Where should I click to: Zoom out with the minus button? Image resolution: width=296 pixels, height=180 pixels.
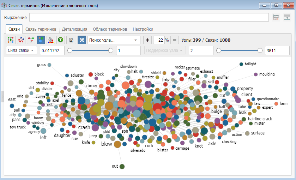coord(174,40)
